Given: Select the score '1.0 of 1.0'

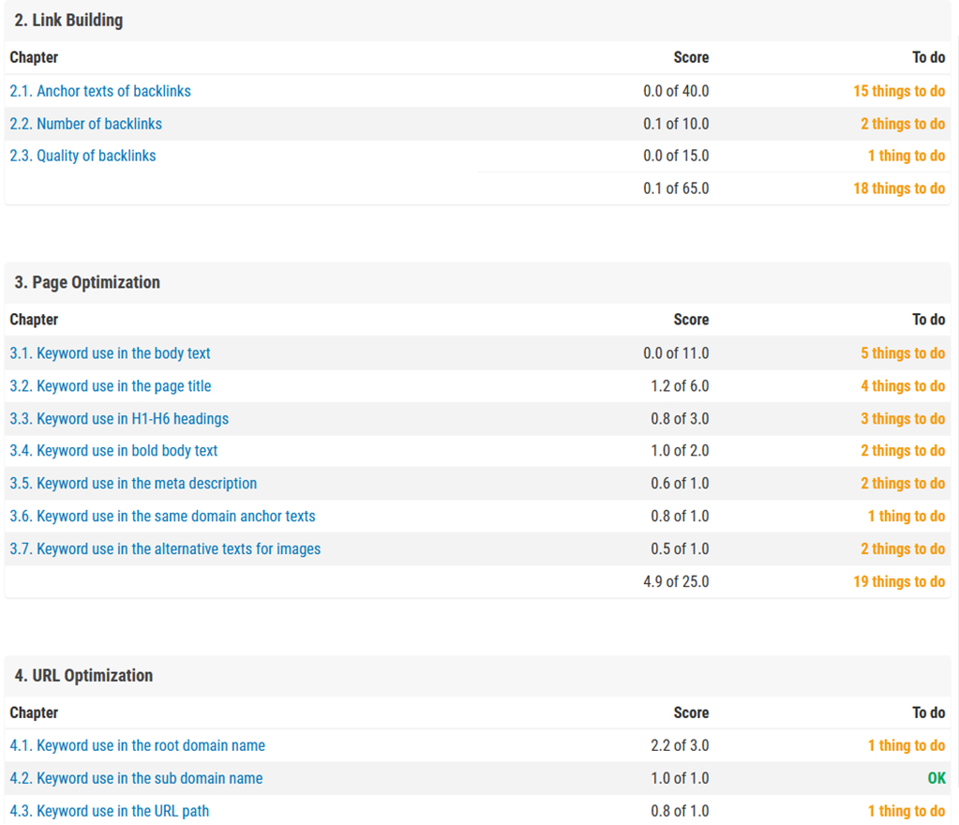Looking at the screenshot, I should tap(680, 778).
